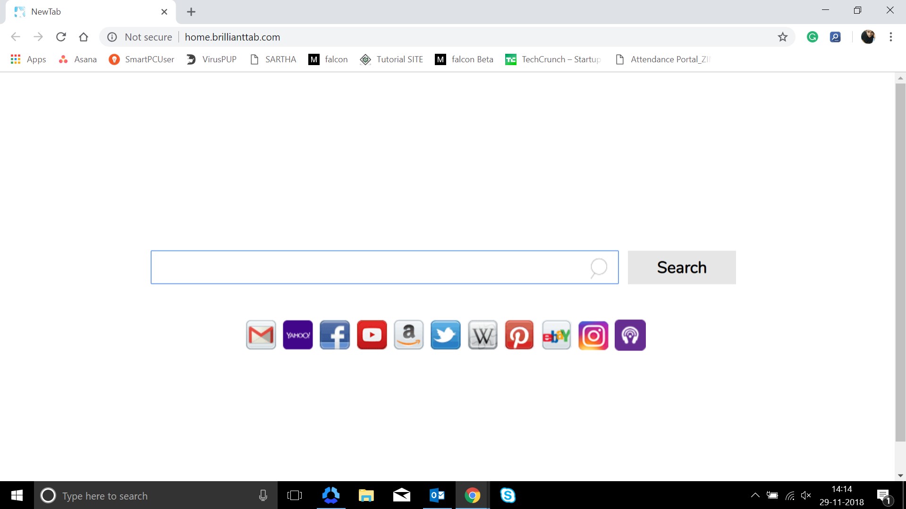
Task: Click the Grammarly extension icon
Action: pyautogui.click(x=813, y=37)
